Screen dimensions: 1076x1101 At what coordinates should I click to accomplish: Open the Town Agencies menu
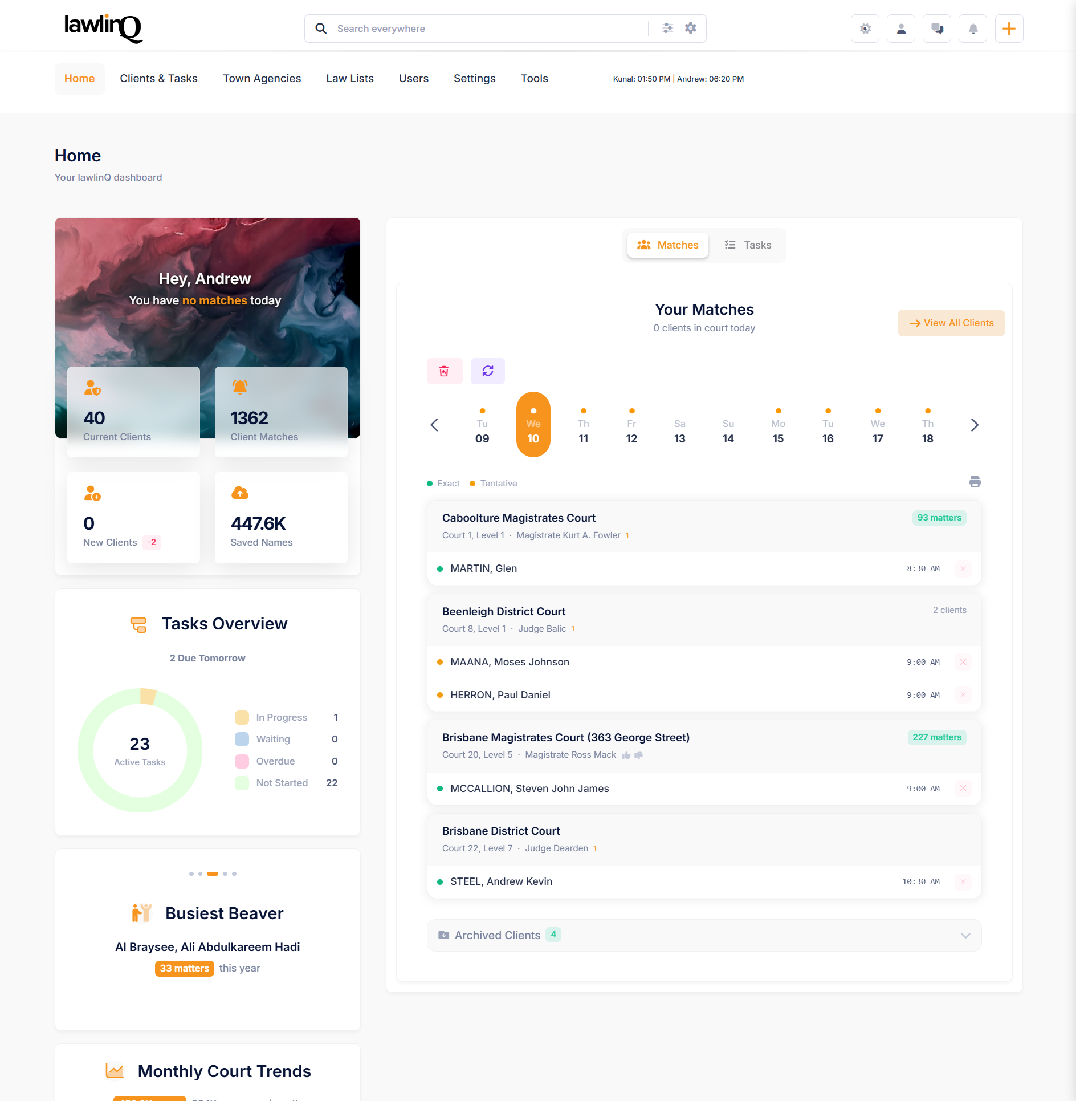click(262, 79)
